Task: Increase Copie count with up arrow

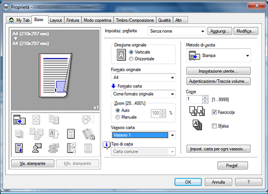Action: pyautogui.click(x=205, y=98)
